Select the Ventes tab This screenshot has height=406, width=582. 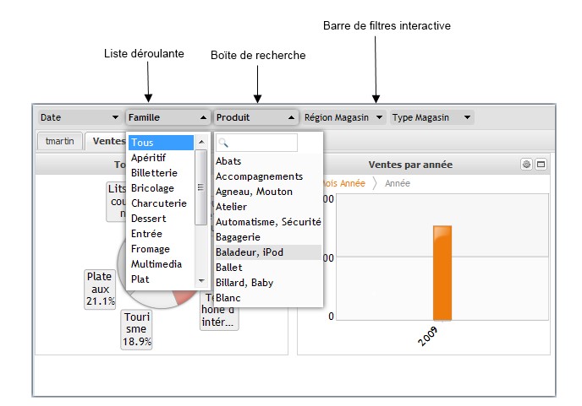[x=108, y=141]
